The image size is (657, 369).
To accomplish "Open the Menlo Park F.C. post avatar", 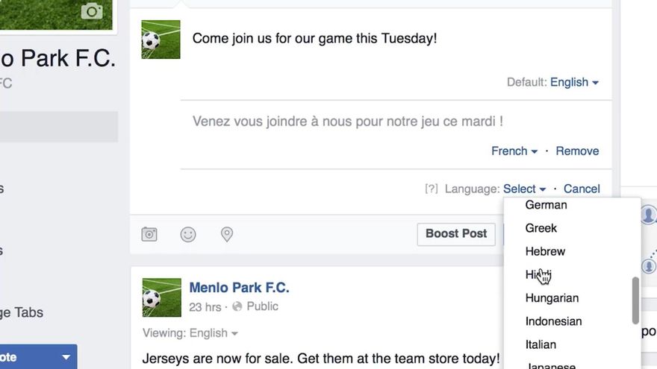I will click(161, 297).
